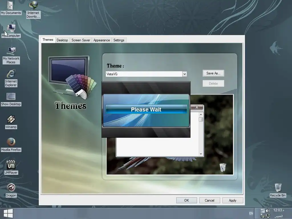Open the Appearance tab
292x219 pixels.
click(x=102, y=40)
